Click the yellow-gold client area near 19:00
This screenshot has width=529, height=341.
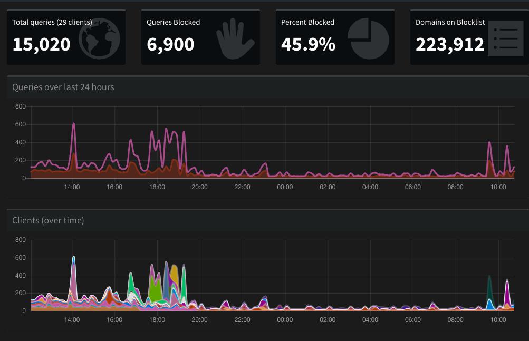coord(175,274)
